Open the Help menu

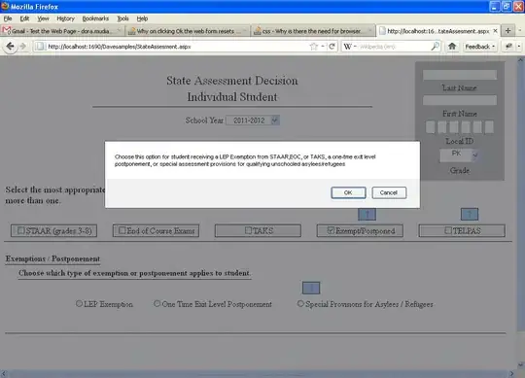(142, 18)
